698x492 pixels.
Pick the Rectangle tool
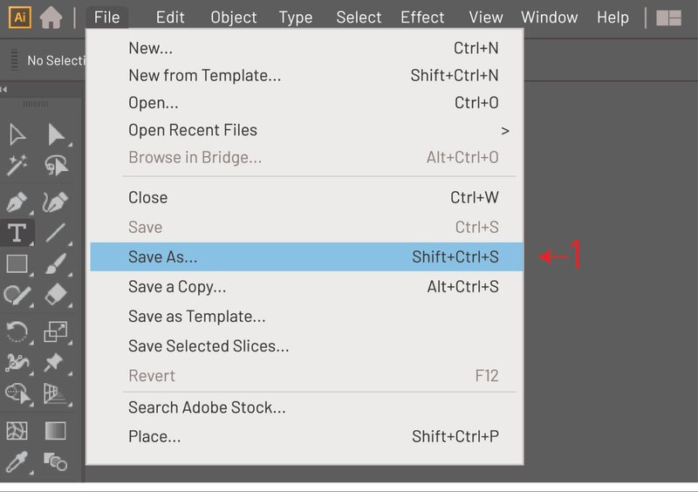[17, 263]
